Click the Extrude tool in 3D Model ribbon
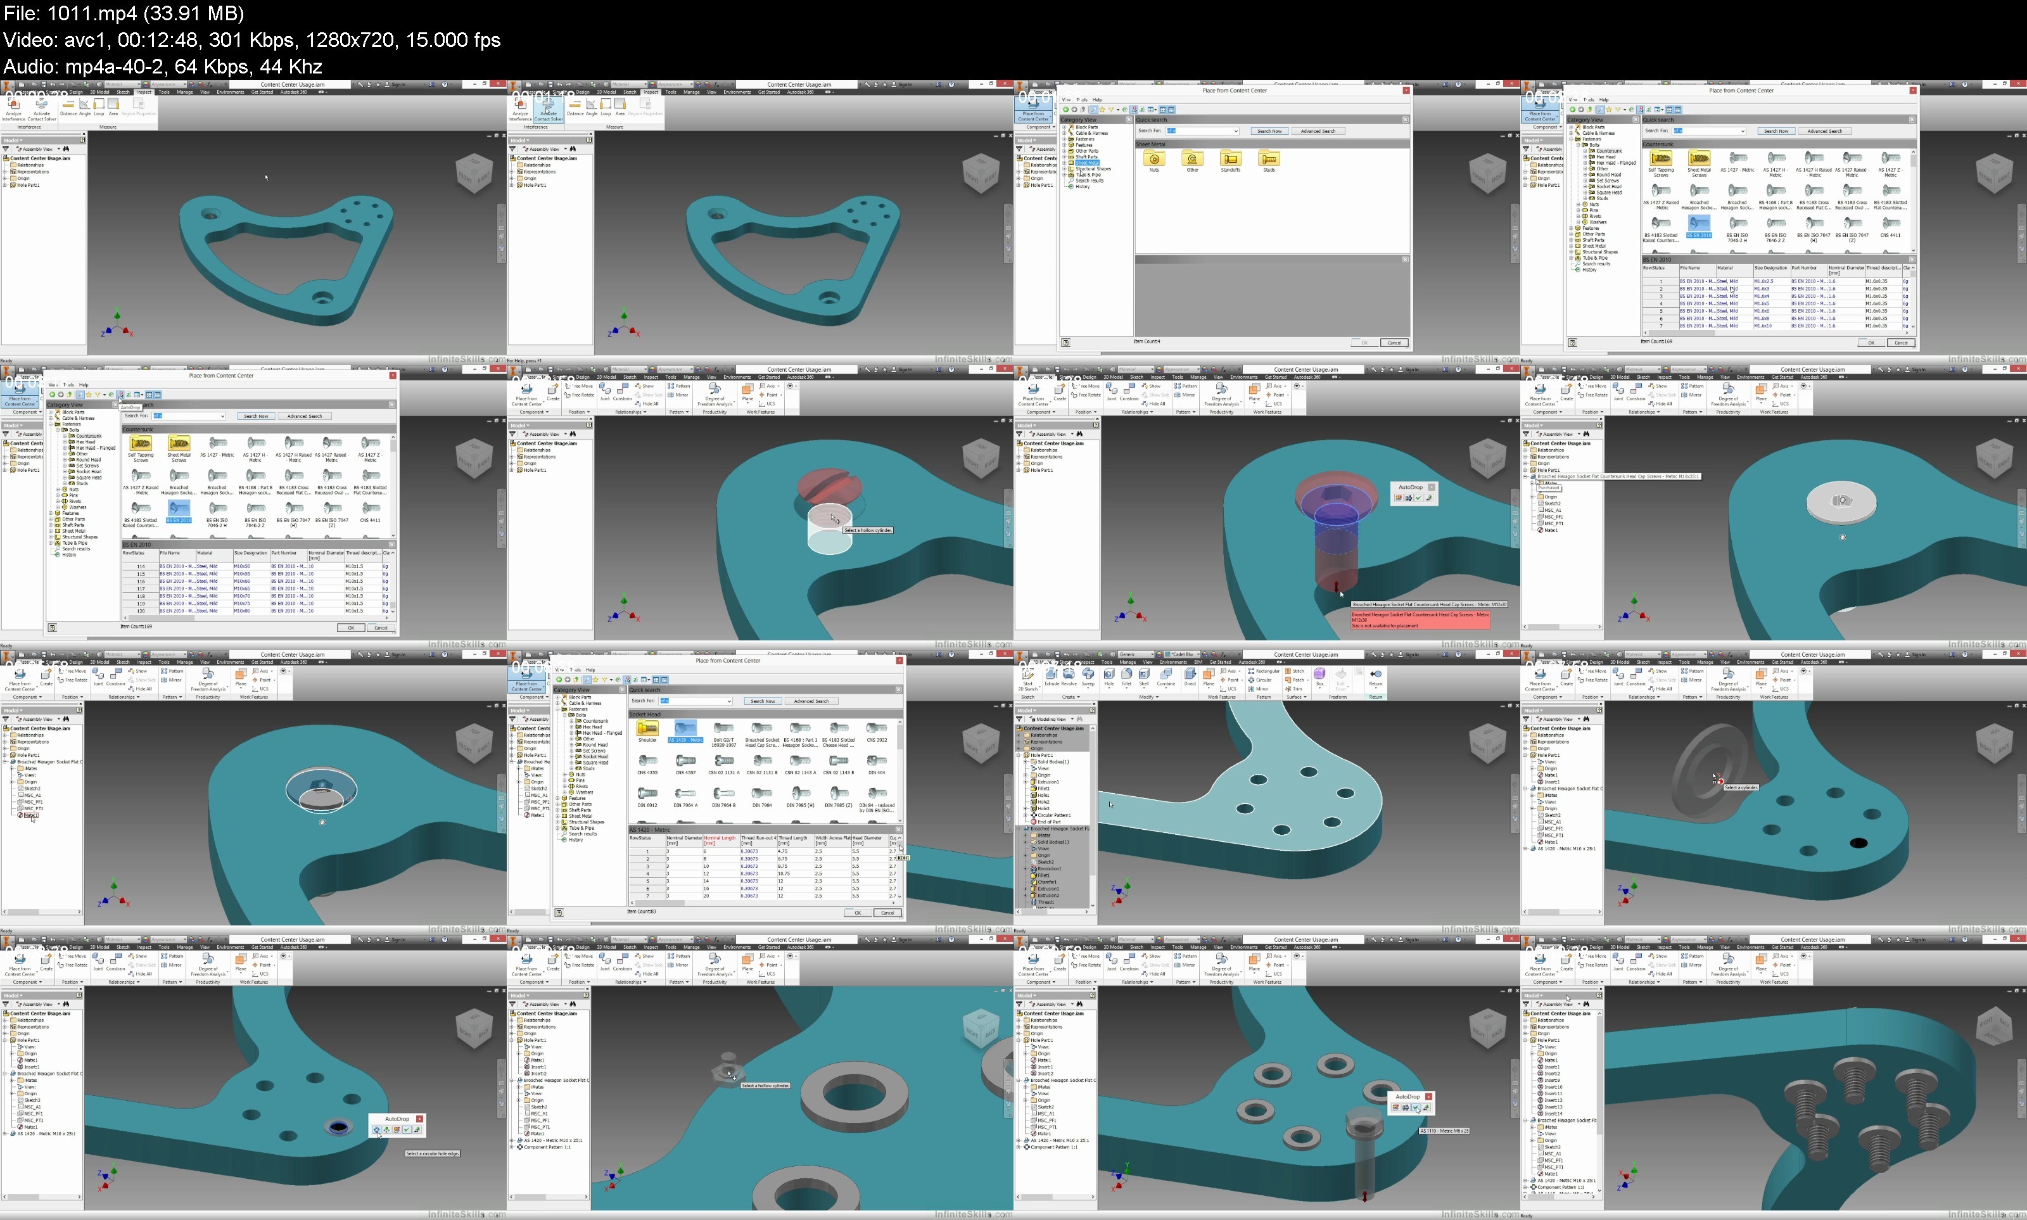This screenshot has height=1220, width=2027. pos(1052,677)
